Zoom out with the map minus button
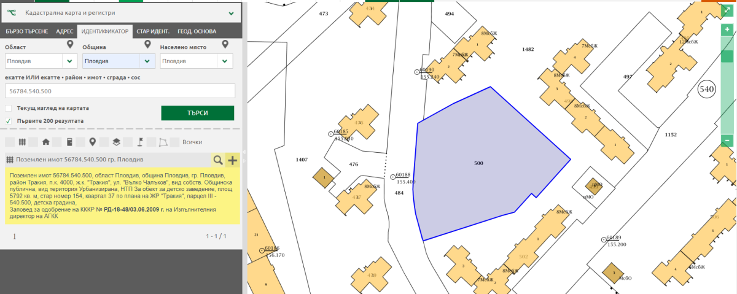Screen dimensions: 737x294 (x=727, y=141)
